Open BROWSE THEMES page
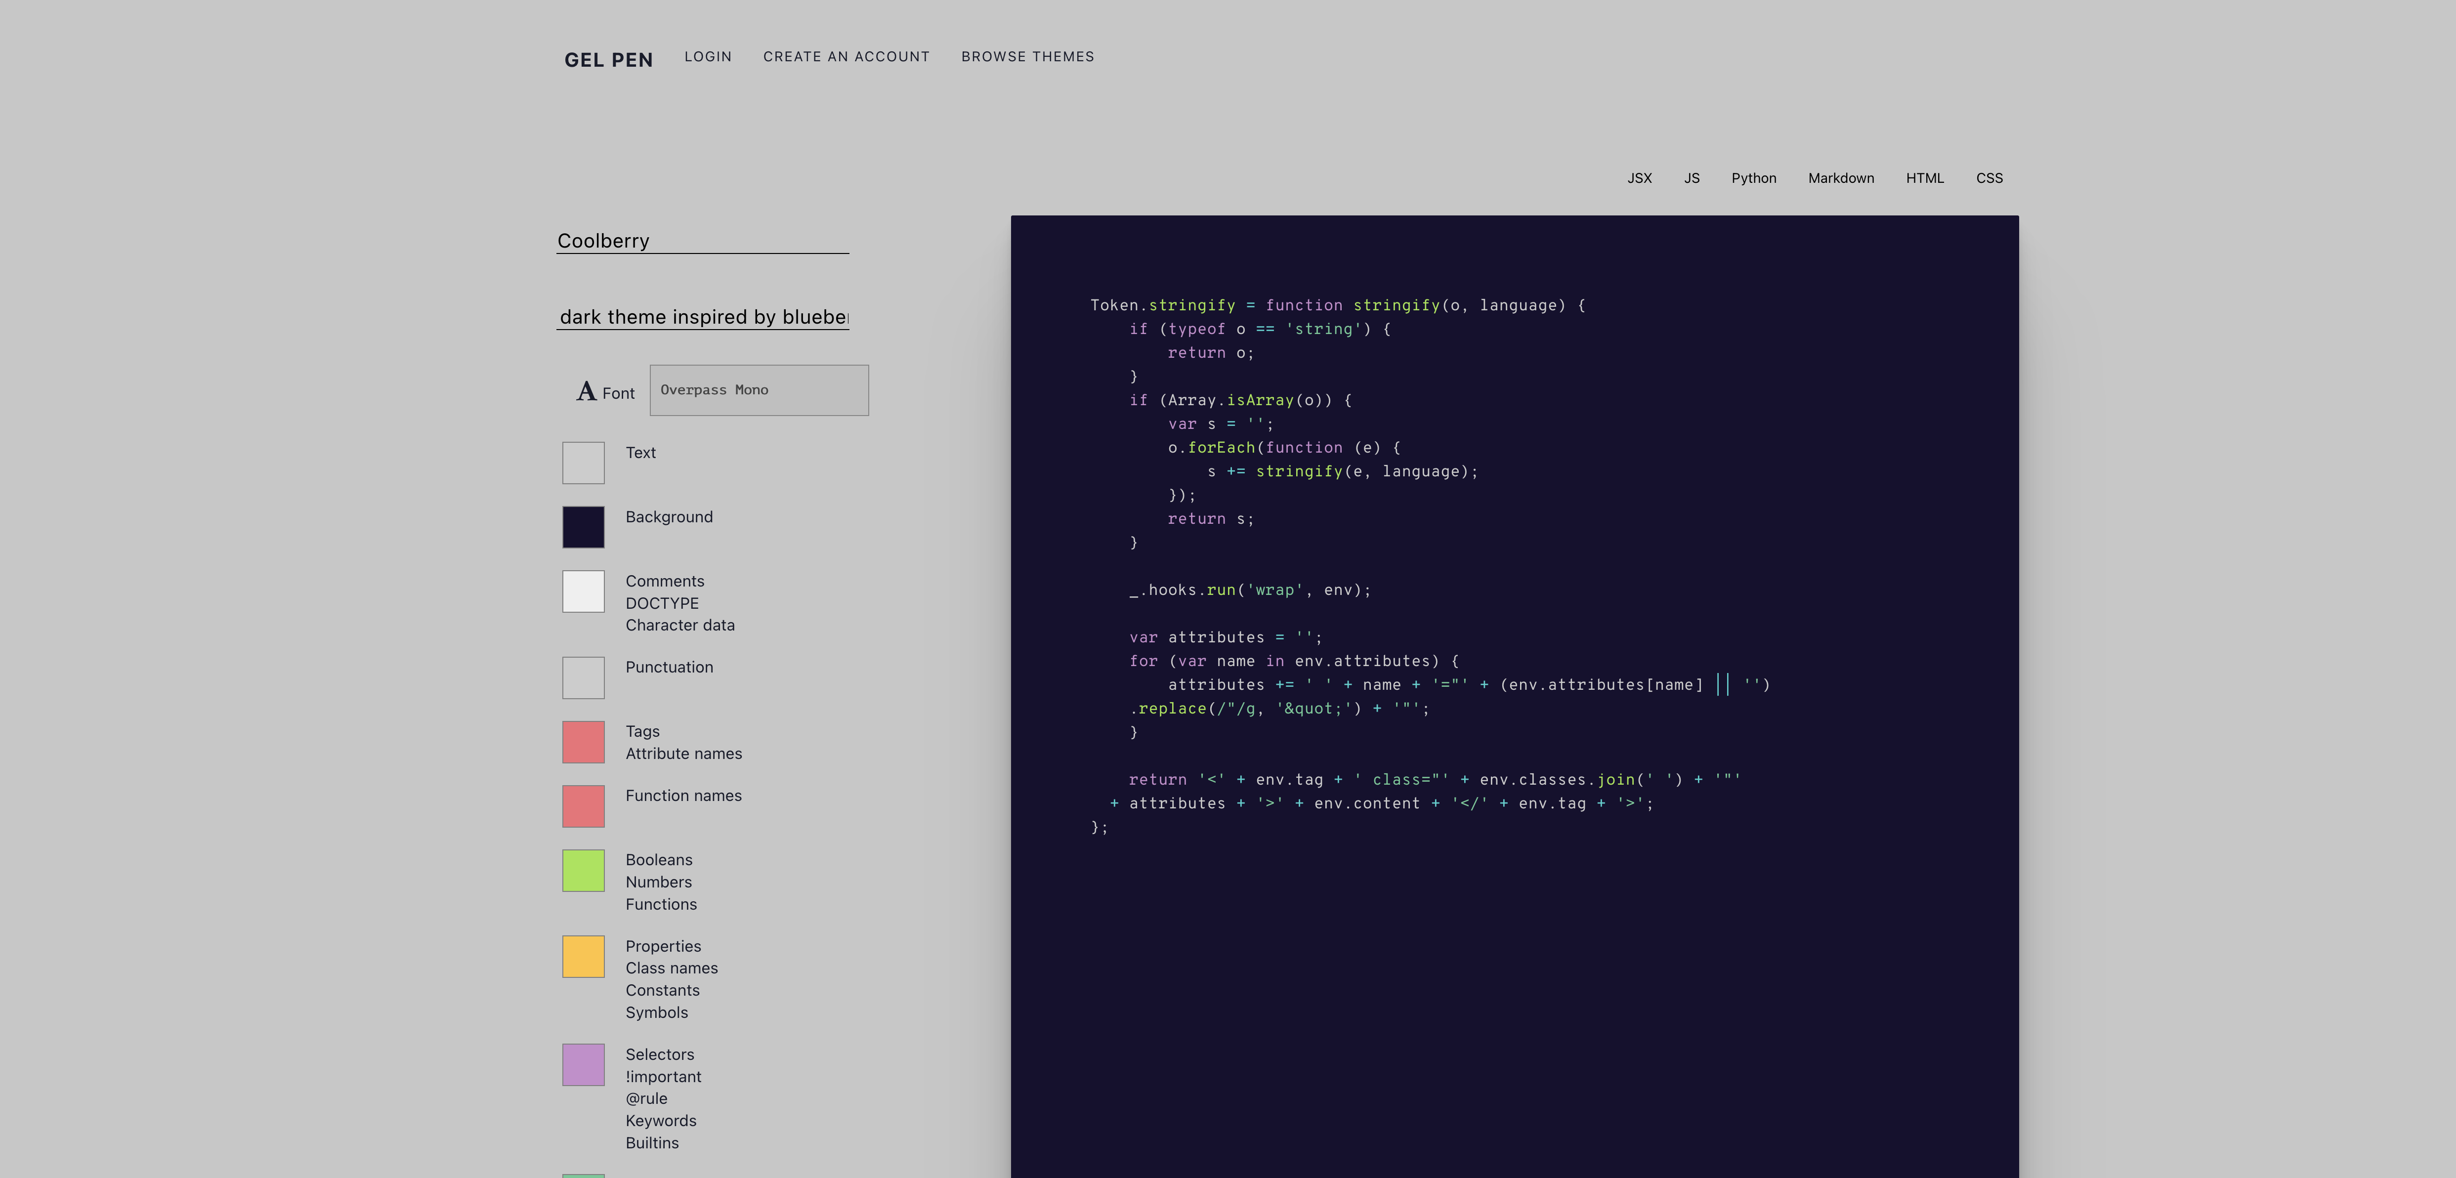Image resolution: width=2456 pixels, height=1178 pixels. 1027,57
